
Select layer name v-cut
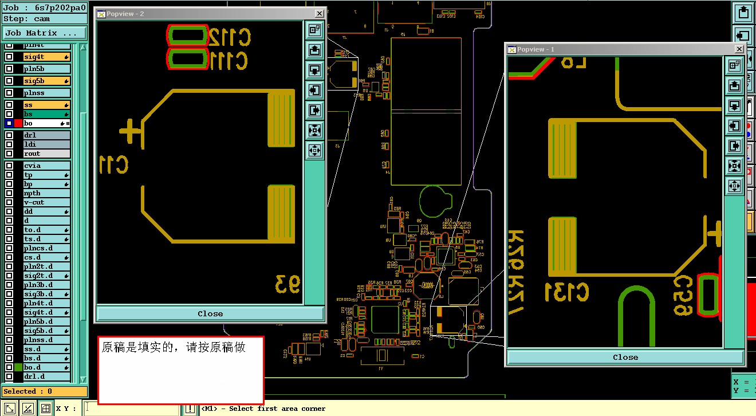47,202
